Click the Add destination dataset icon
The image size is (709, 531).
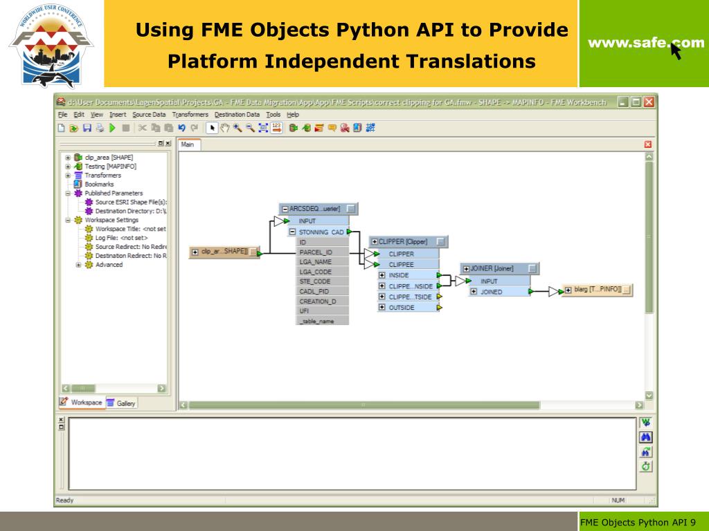pyautogui.click(x=306, y=128)
